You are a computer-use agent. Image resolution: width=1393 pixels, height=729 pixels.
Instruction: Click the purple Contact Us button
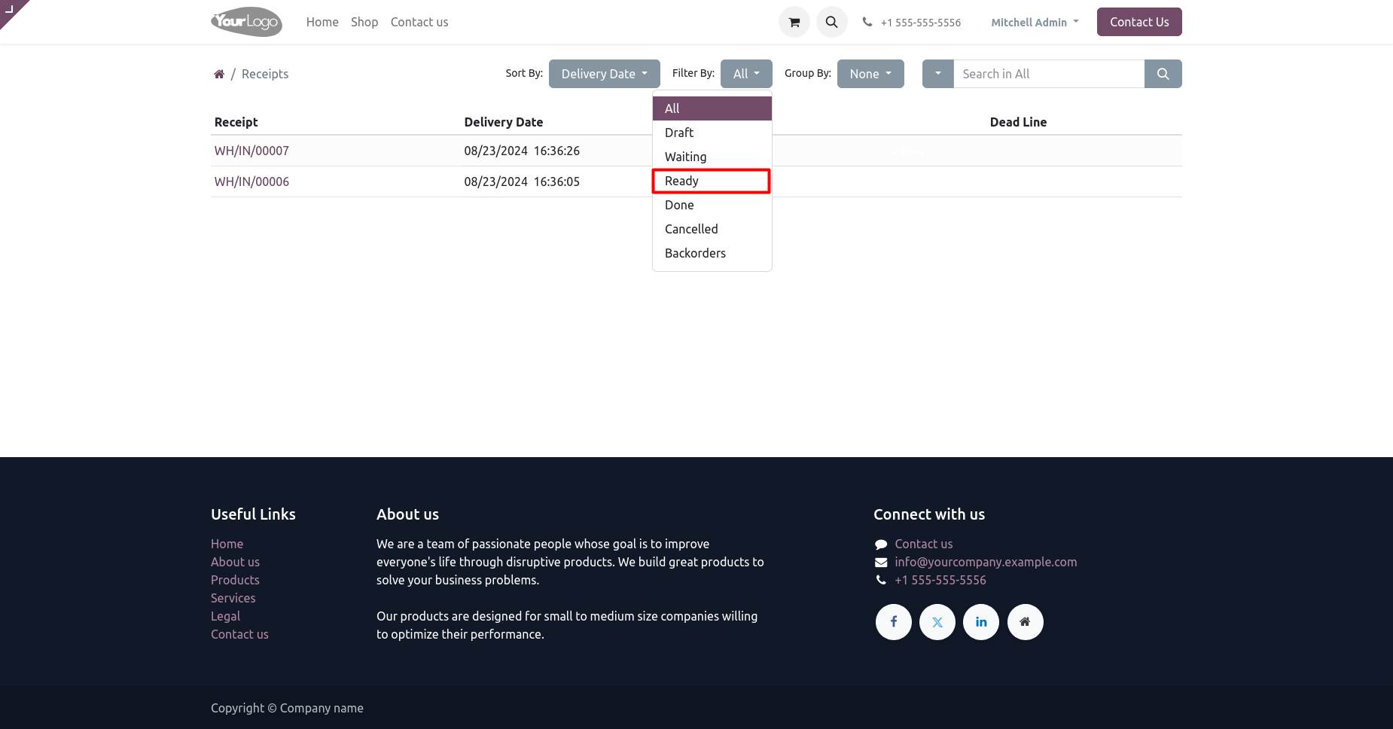1139,22
